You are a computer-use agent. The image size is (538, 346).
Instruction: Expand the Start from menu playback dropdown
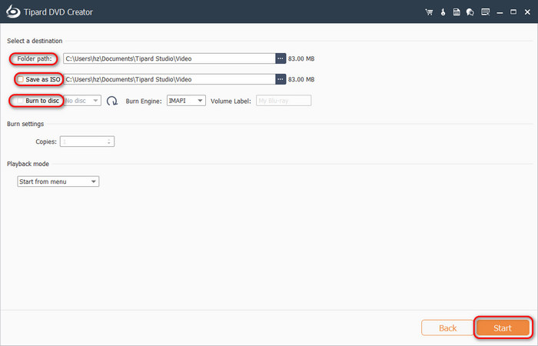tap(58, 181)
